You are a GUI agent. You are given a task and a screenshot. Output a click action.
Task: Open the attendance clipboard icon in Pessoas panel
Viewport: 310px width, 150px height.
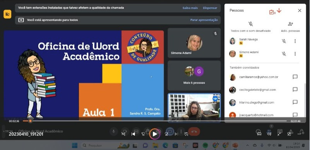(x=271, y=12)
